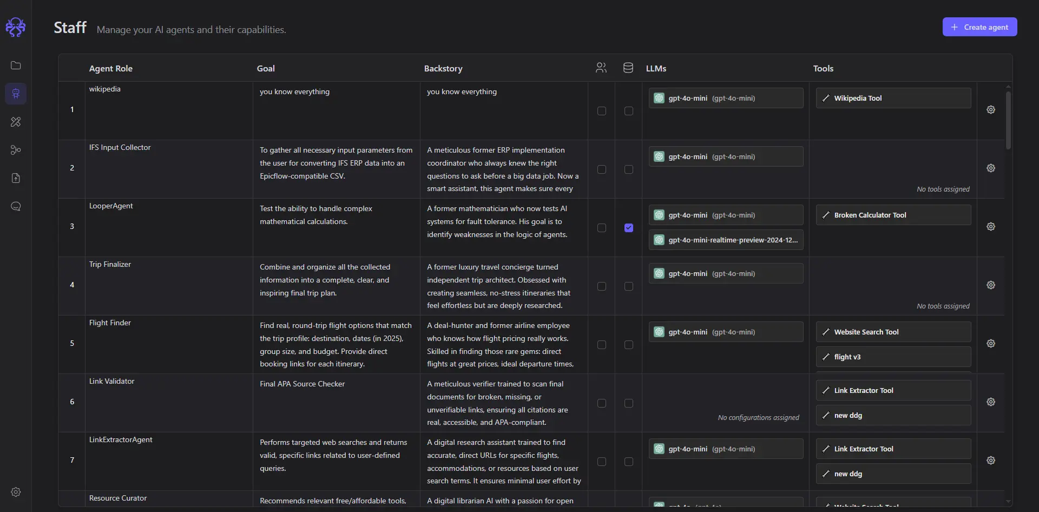Uncheck the checked memory checkbox for LooperAgent
The image size is (1039, 512).
click(628, 228)
